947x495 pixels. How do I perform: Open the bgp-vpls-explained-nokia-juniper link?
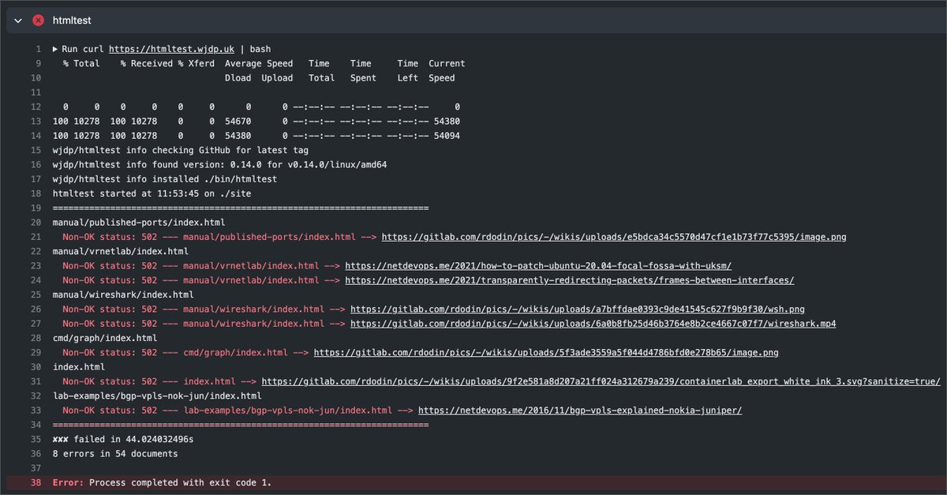point(580,411)
